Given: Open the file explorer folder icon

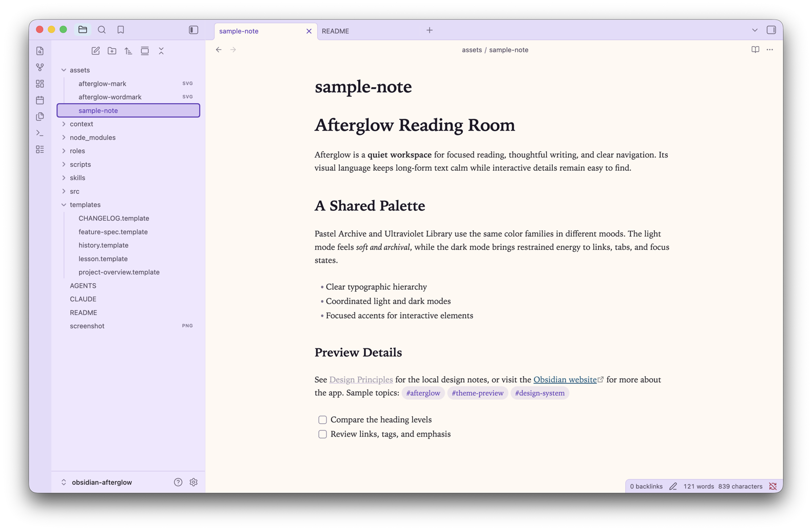Looking at the screenshot, I should pos(83,30).
